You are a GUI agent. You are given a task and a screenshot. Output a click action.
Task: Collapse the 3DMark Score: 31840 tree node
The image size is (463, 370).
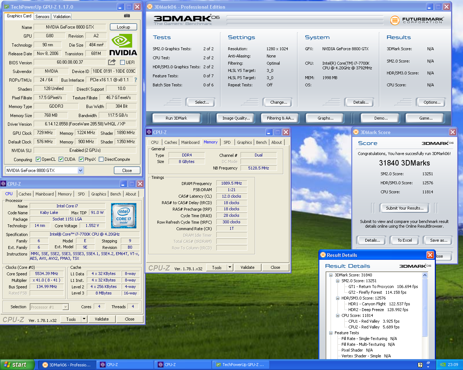[331, 275]
